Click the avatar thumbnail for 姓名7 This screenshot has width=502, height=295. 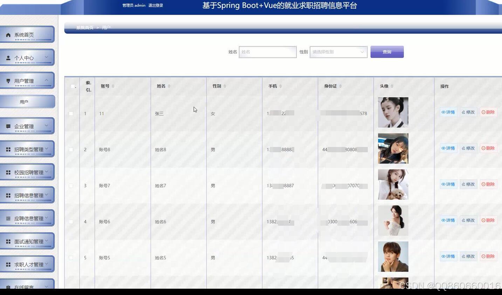point(393,184)
